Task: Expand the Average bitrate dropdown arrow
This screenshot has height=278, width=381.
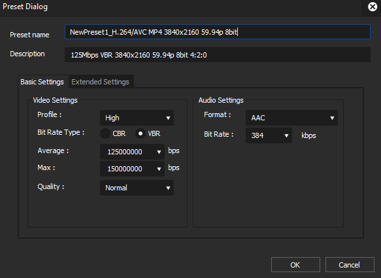Action: point(159,152)
